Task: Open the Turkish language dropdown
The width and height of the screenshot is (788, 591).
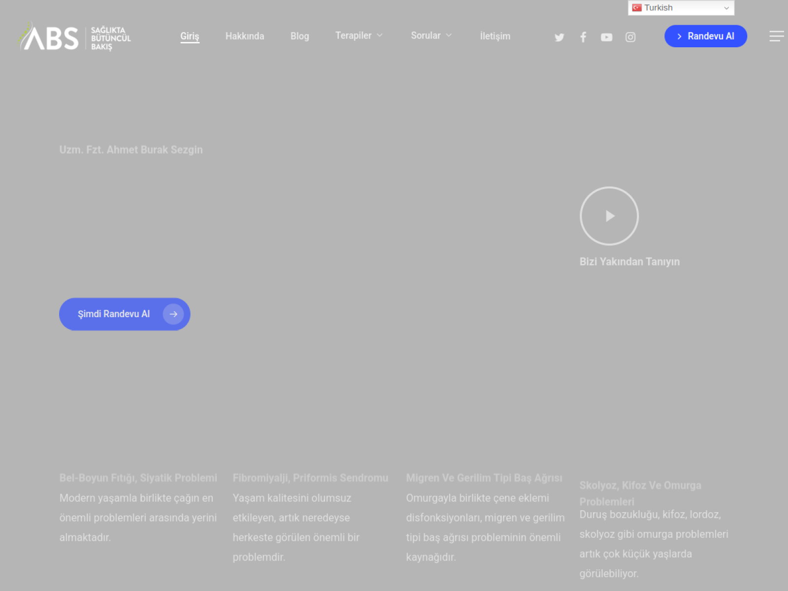Action: point(681,8)
